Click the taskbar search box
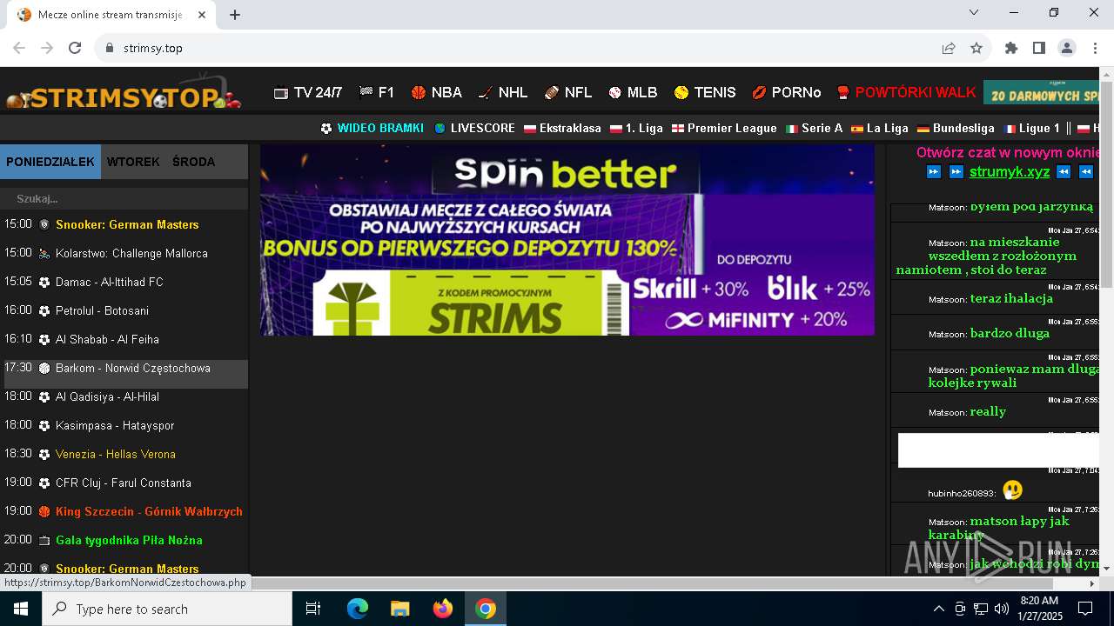Image resolution: width=1114 pixels, height=626 pixels. [x=167, y=609]
